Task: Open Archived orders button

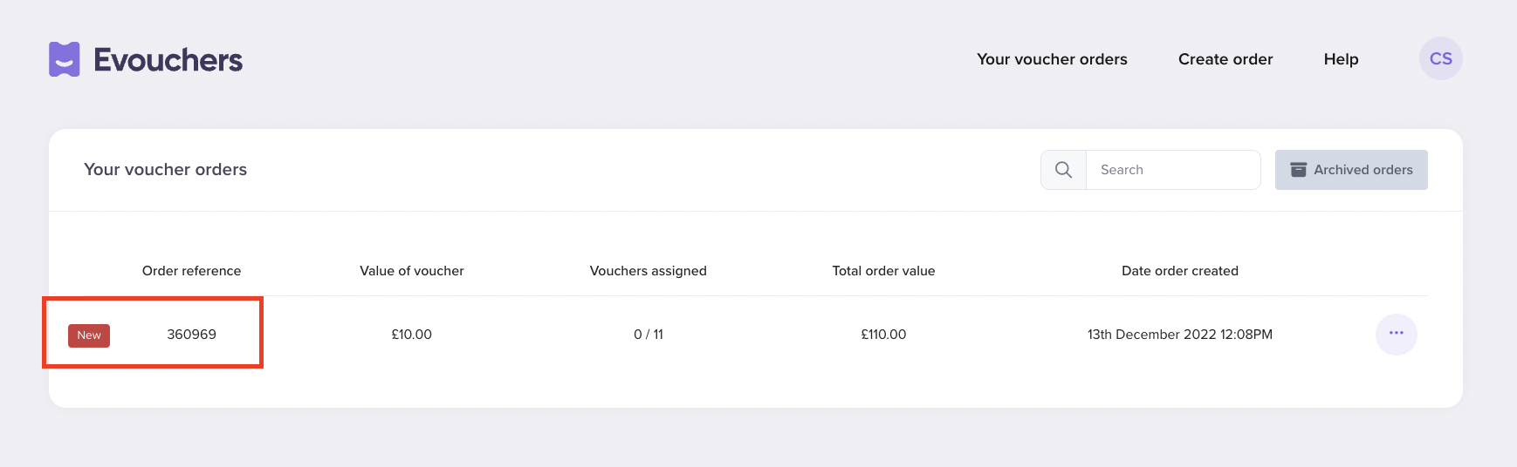Action: point(1351,170)
